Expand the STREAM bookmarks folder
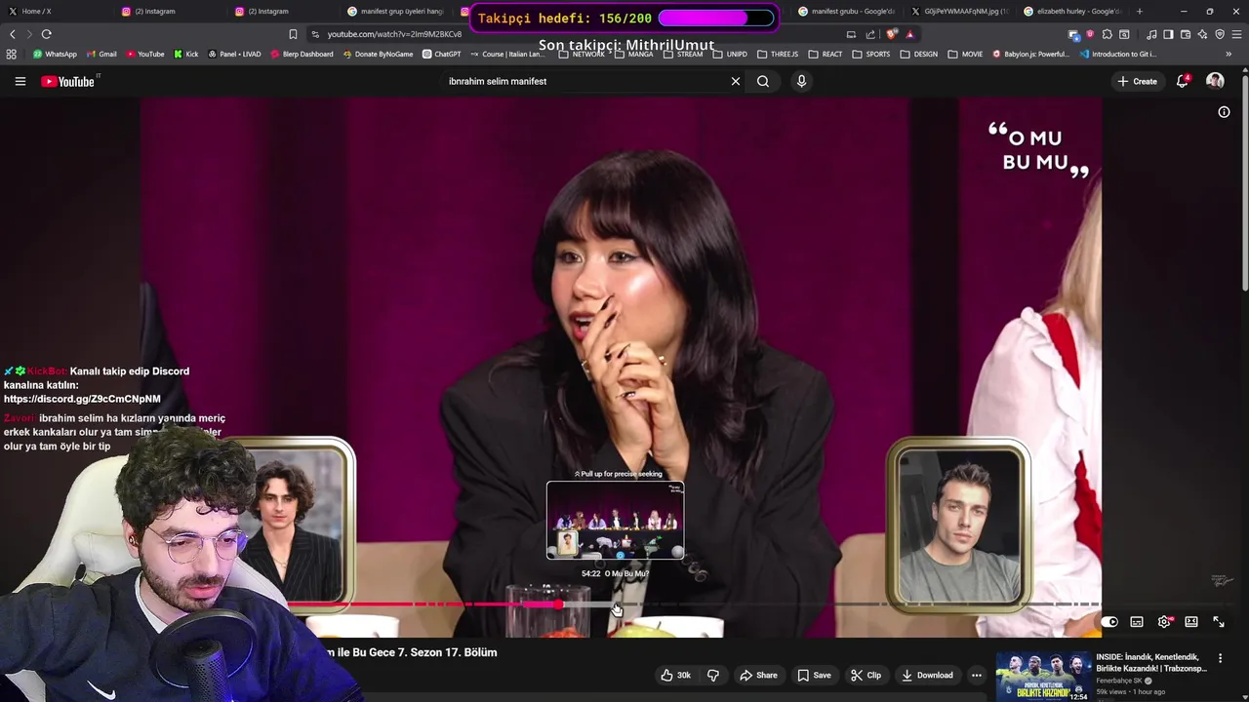This screenshot has width=1249, height=702. coord(683,54)
